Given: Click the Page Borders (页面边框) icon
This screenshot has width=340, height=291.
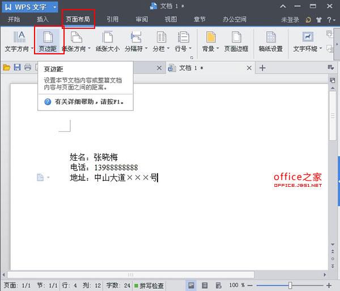Looking at the screenshot, I should [x=236, y=37].
